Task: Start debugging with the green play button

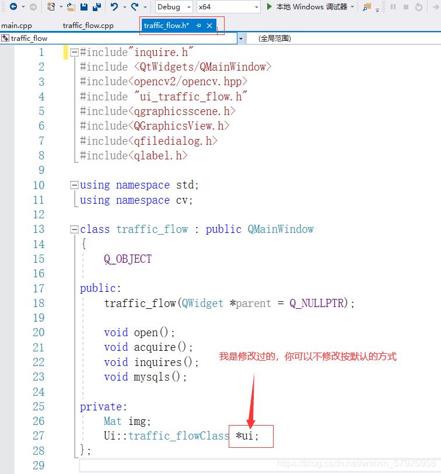Action: point(269,6)
